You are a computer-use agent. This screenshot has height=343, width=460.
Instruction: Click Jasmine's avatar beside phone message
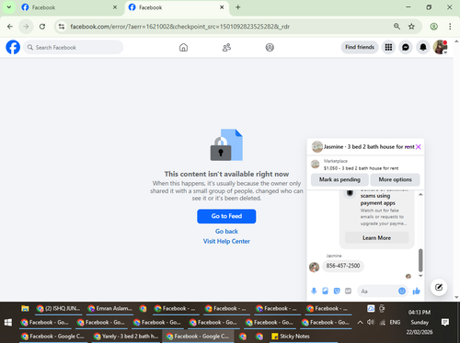[x=314, y=267]
